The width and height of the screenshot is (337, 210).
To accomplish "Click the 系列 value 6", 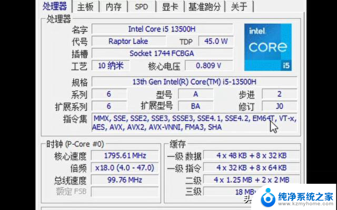I will pyautogui.click(x=109, y=94).
